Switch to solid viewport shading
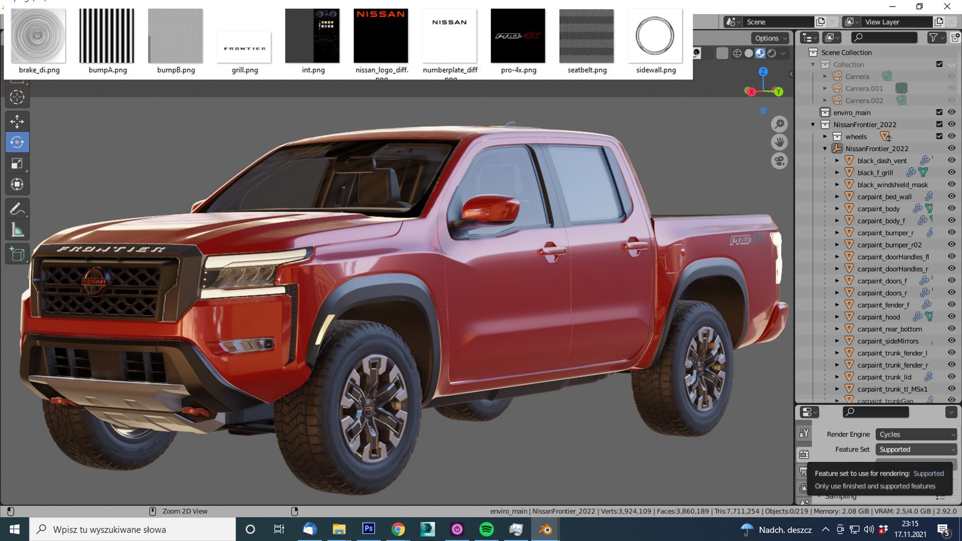 (x=749, y=53)
